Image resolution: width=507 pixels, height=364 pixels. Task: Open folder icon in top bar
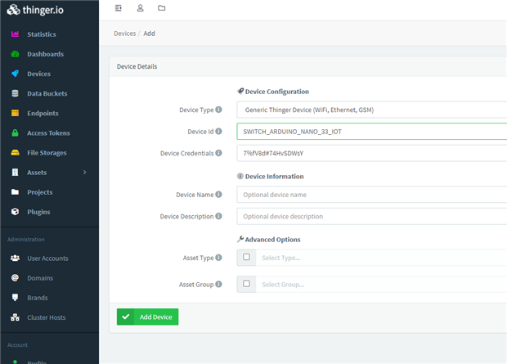point(162,8)
